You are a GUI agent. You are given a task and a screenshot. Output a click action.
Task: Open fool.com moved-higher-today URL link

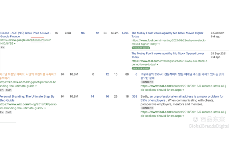click(169, 42)
